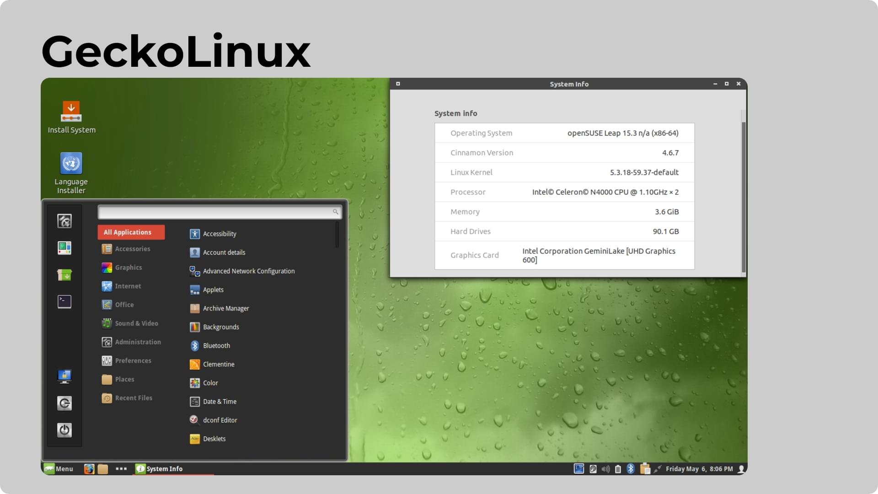Click the applications list scrollbar in menu
Image resolution: width=878 pixels, height=494 pixels.
[x=337, y=235]
